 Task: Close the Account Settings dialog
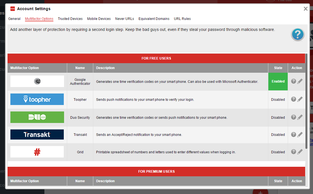[305, 9]
